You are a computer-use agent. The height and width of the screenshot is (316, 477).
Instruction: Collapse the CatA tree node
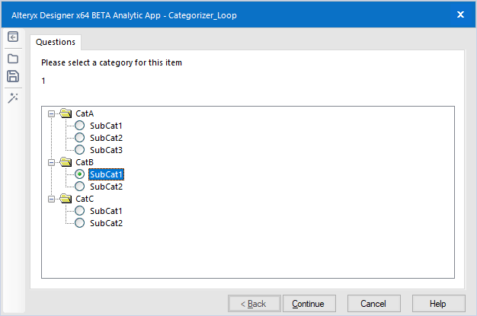click(52, 113)
